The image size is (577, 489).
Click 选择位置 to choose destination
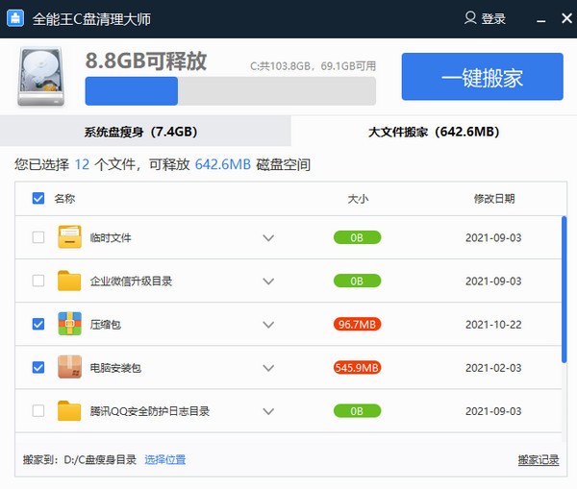point(164,459)
